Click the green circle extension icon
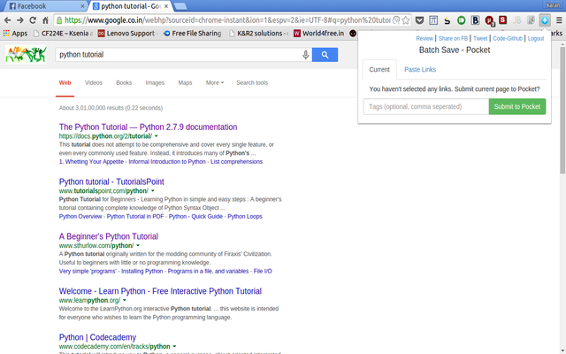Image resolution: width=566 pixels, height=354 pixels. pyautogui.click(x=461, y=20)
